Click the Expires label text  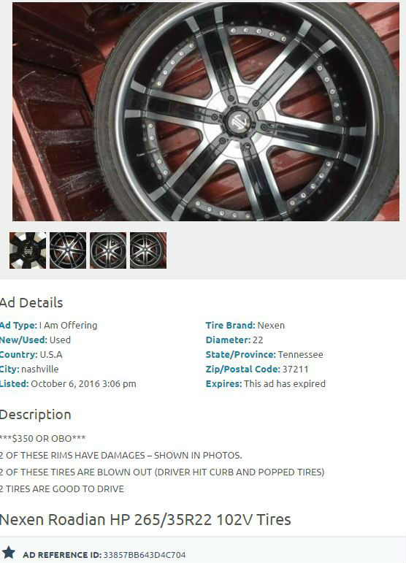coord(223,384)
